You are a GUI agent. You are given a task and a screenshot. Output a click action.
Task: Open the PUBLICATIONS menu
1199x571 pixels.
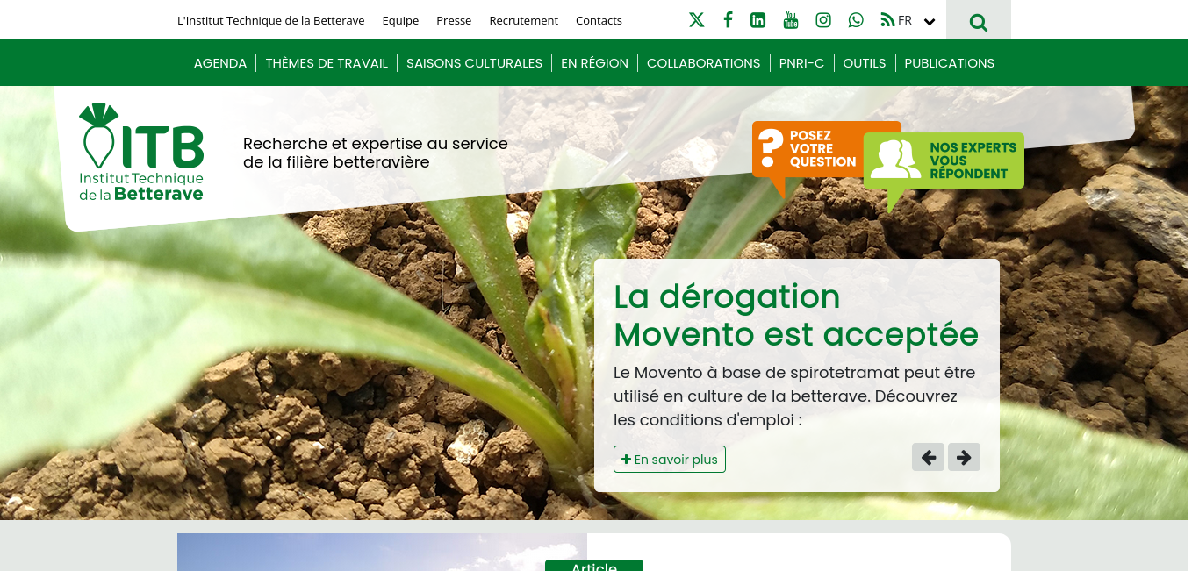point(950,63)
